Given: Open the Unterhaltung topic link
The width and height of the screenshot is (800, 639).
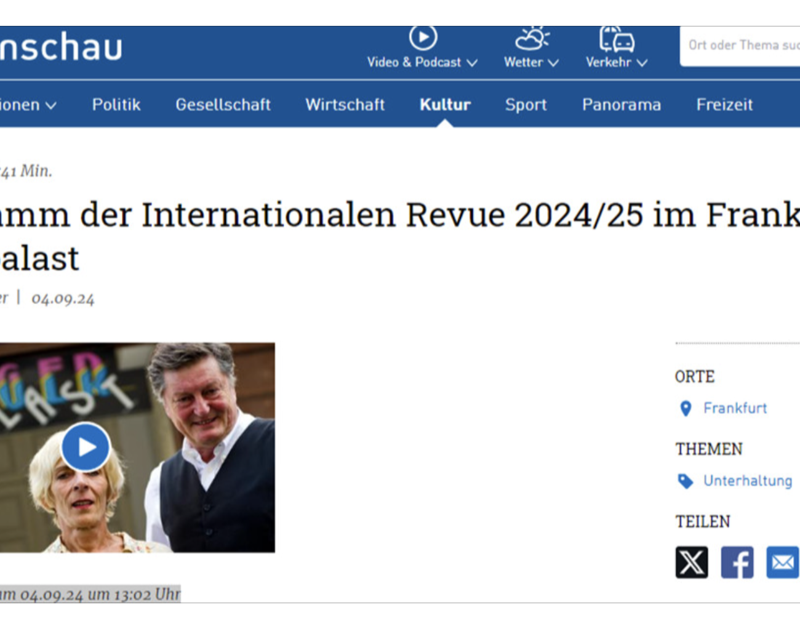Looking at the screenshot, I should pos(748,481).
